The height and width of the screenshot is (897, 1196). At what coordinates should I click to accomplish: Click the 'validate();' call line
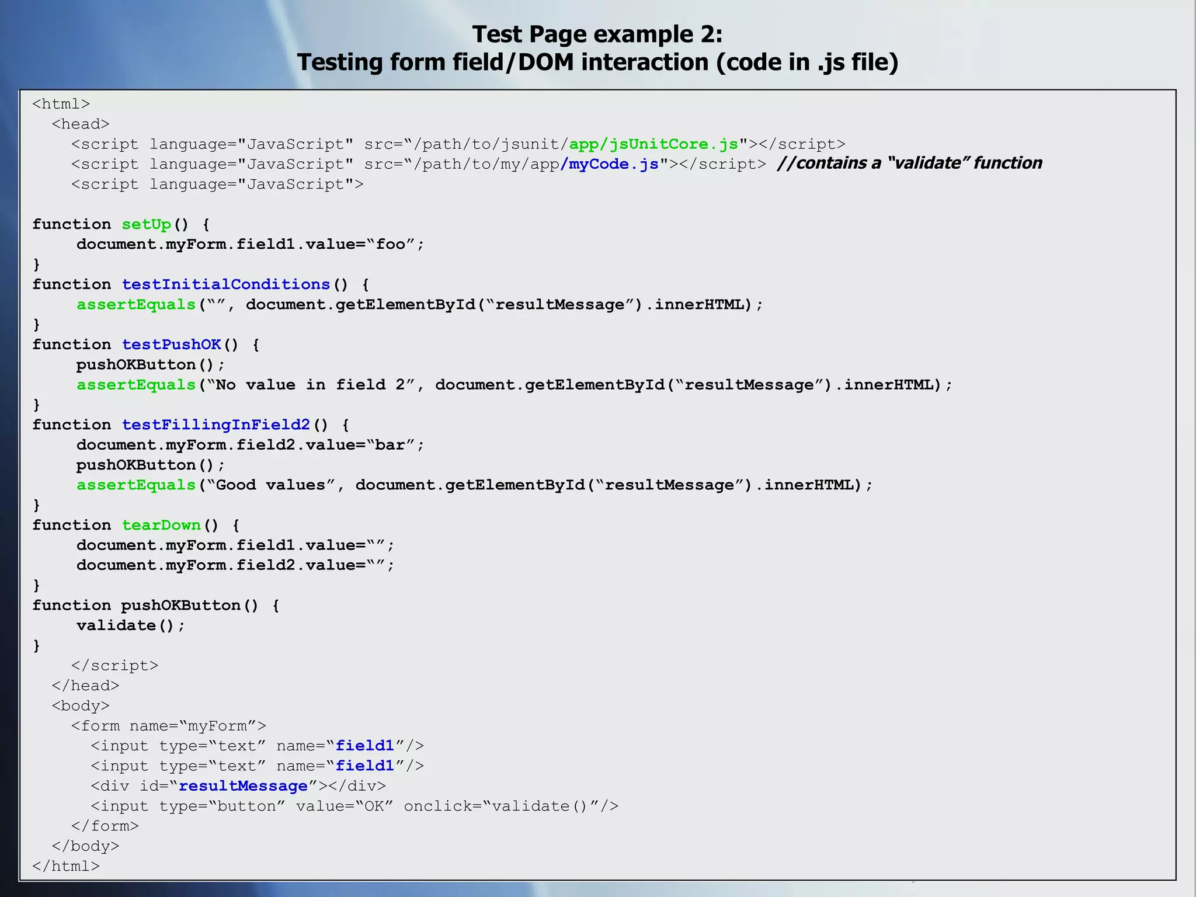(x=131, y=625)
